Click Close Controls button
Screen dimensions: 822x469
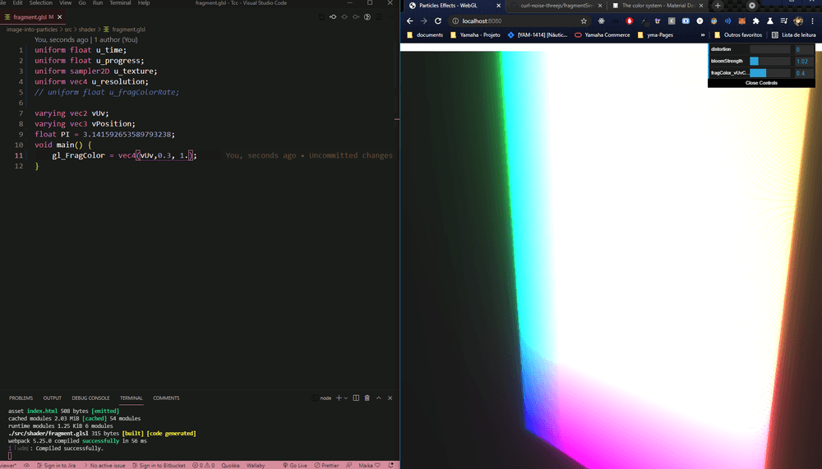pos(761,83)
